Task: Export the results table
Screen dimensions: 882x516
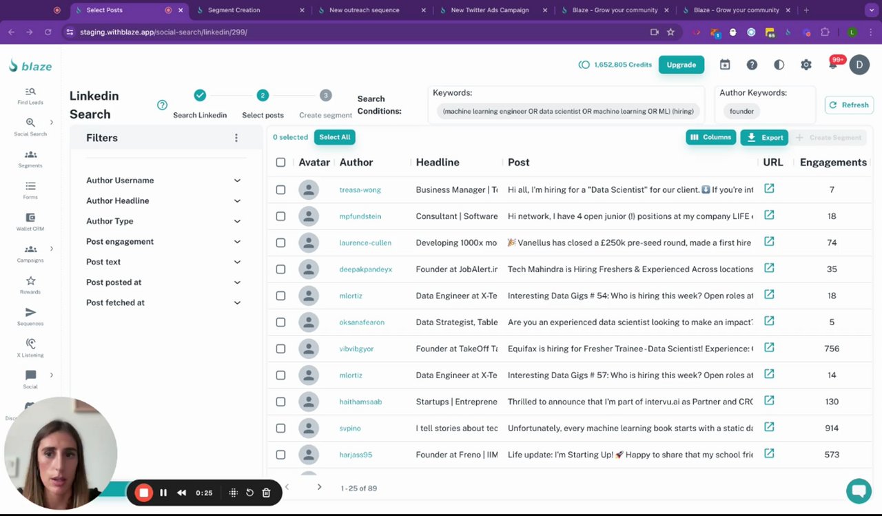Action: (x=764, y=137)
